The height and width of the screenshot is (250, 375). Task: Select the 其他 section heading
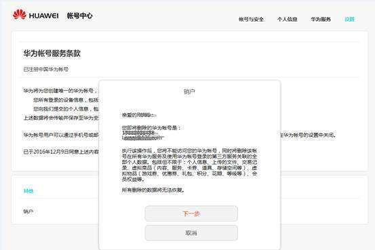click(x=28, y=191)
